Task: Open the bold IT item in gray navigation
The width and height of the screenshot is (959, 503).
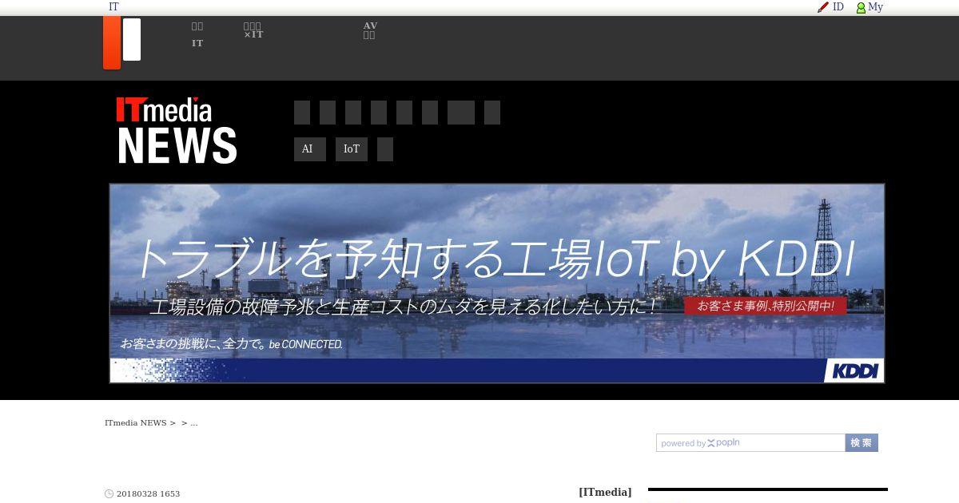Action: [197, 43]
